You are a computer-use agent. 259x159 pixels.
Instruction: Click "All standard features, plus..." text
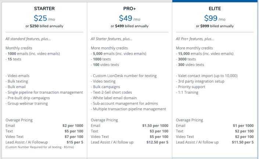pos(28,39)
